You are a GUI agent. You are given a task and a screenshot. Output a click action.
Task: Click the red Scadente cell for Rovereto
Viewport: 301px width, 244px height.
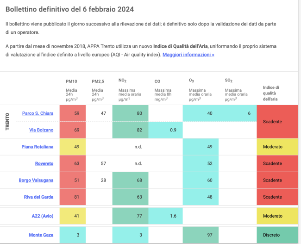pyautogui.click(x=277, y=163)
